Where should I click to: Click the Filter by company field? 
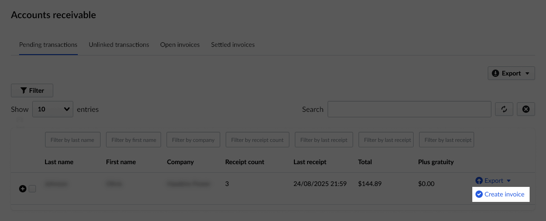click(x=193, y=140)
